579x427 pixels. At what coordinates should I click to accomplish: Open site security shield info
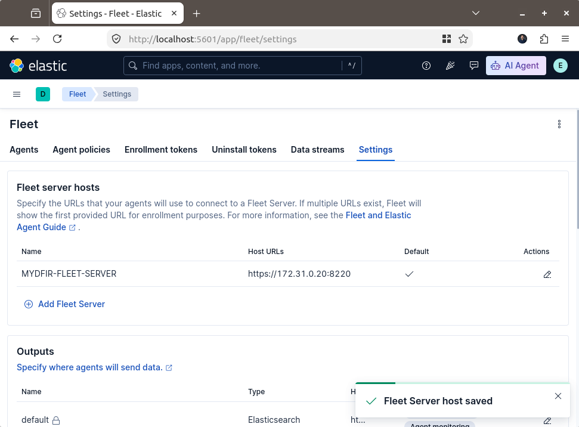tap(116, 39)
